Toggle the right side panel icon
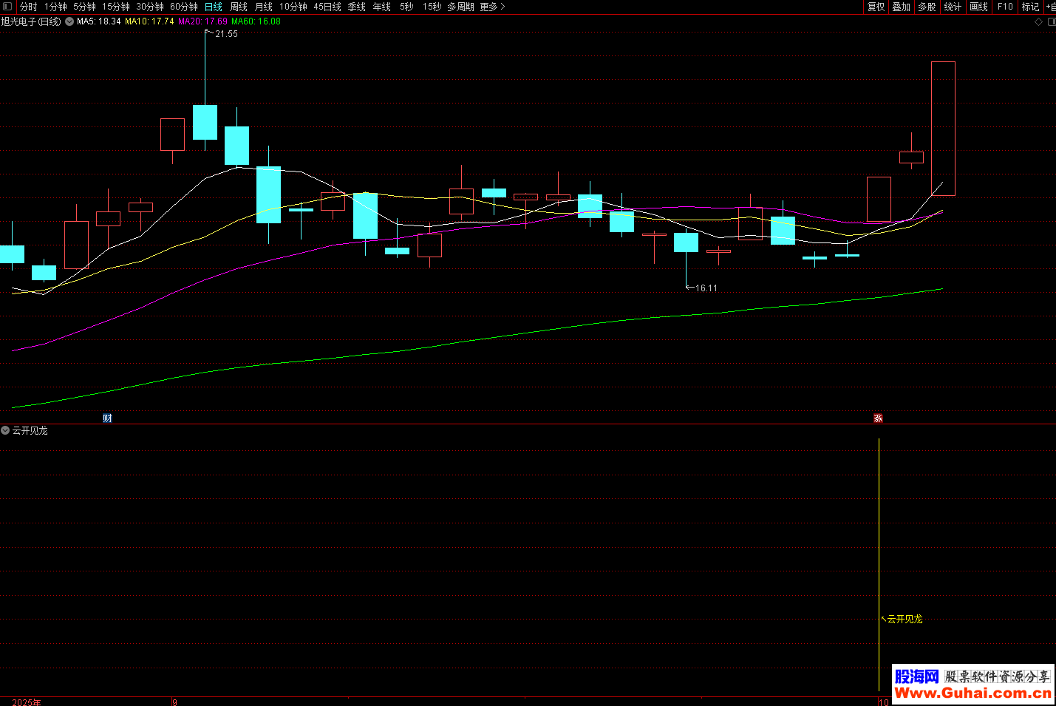Viewport: 1056px width, 706px height. tap(1052, 22)
